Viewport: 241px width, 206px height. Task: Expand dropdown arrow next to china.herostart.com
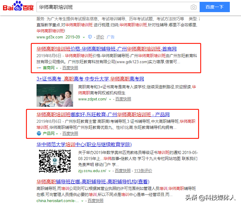coord(82,201)
